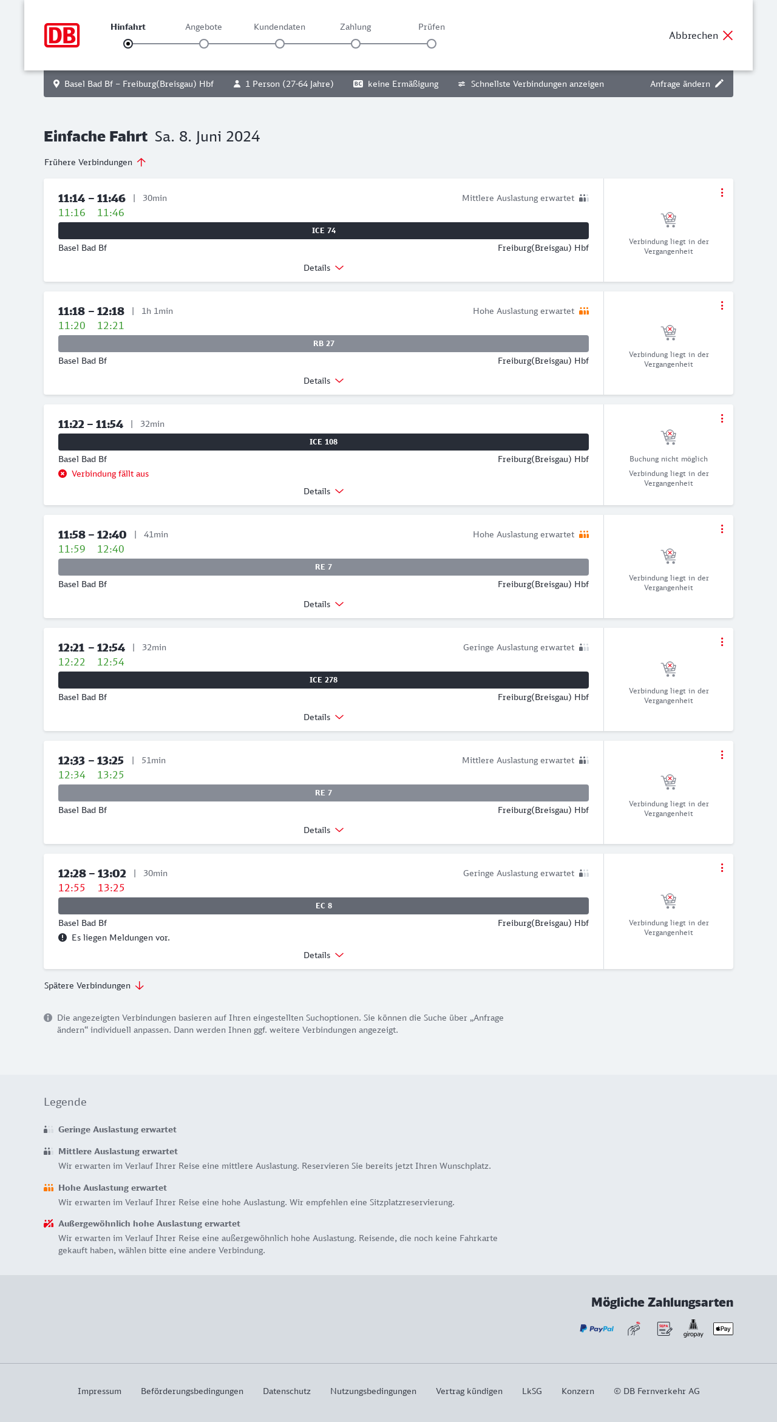Select the Angebote step circle
The width and height of the screenshot is (777, 1422).
coord(204,44)
